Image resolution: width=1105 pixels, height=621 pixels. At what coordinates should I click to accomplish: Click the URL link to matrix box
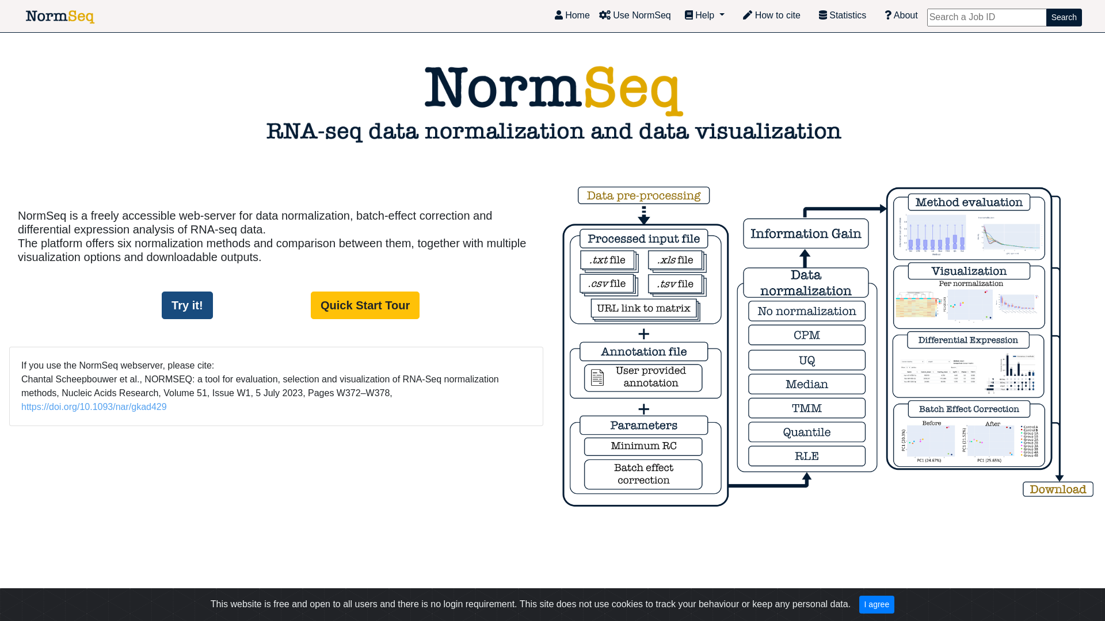click(x=644, y=309)
